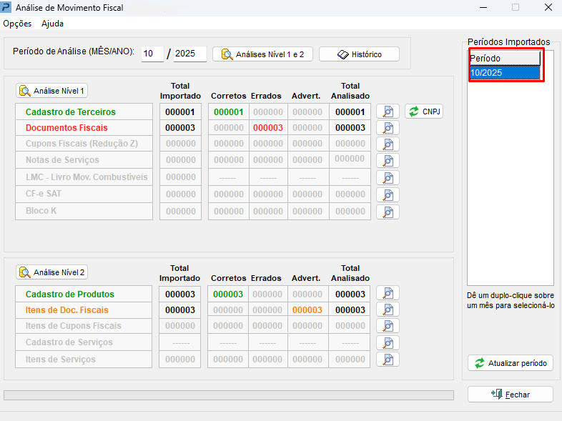
Task: Click magnifier icon for Cupons Fiscais (Redução Z)
Action: [x=388, y=144]
